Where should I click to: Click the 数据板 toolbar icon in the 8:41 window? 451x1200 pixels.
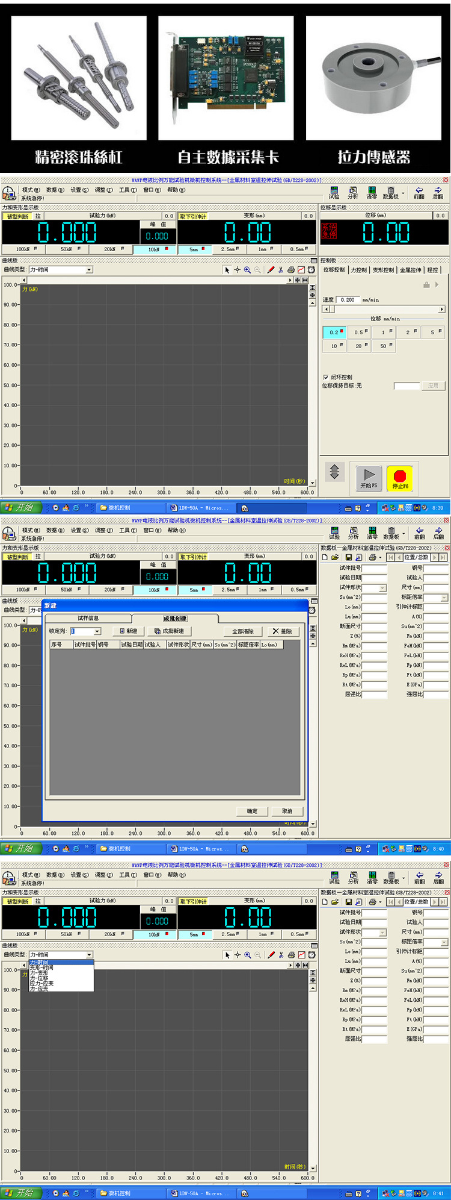pos(391,878)
